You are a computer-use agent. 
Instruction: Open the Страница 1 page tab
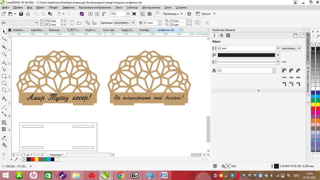(56, 155)
